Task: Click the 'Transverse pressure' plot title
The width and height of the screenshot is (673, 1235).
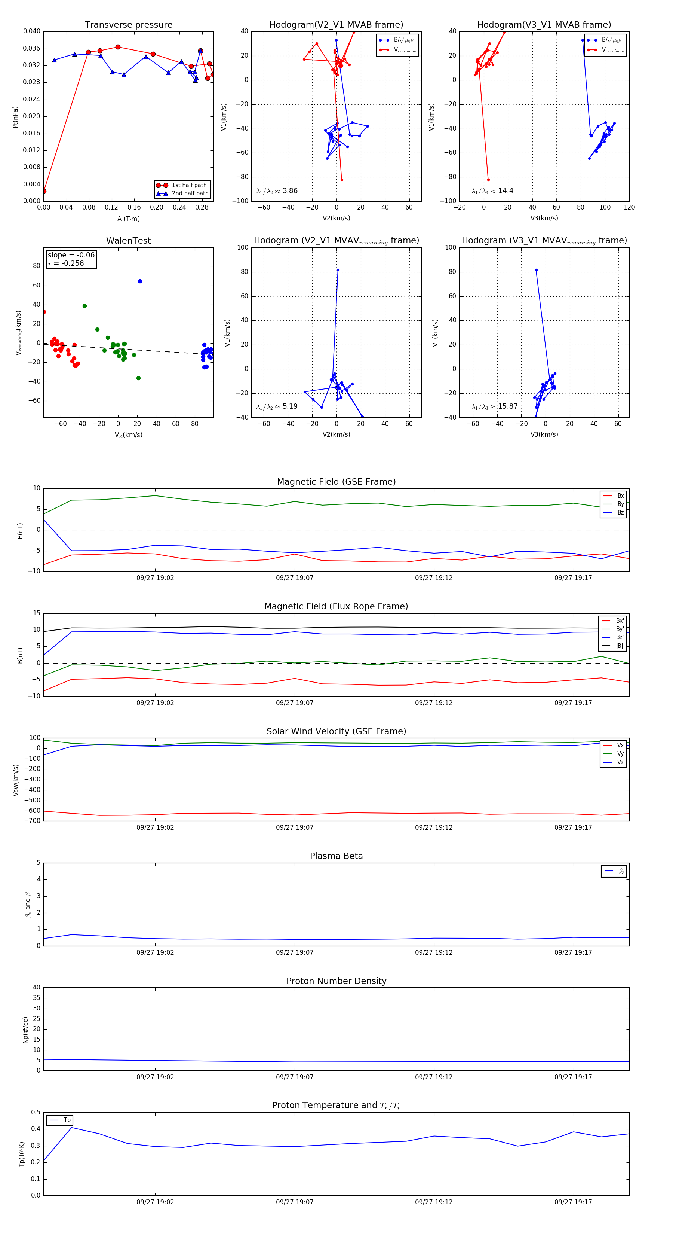Action: pos(128,25)
